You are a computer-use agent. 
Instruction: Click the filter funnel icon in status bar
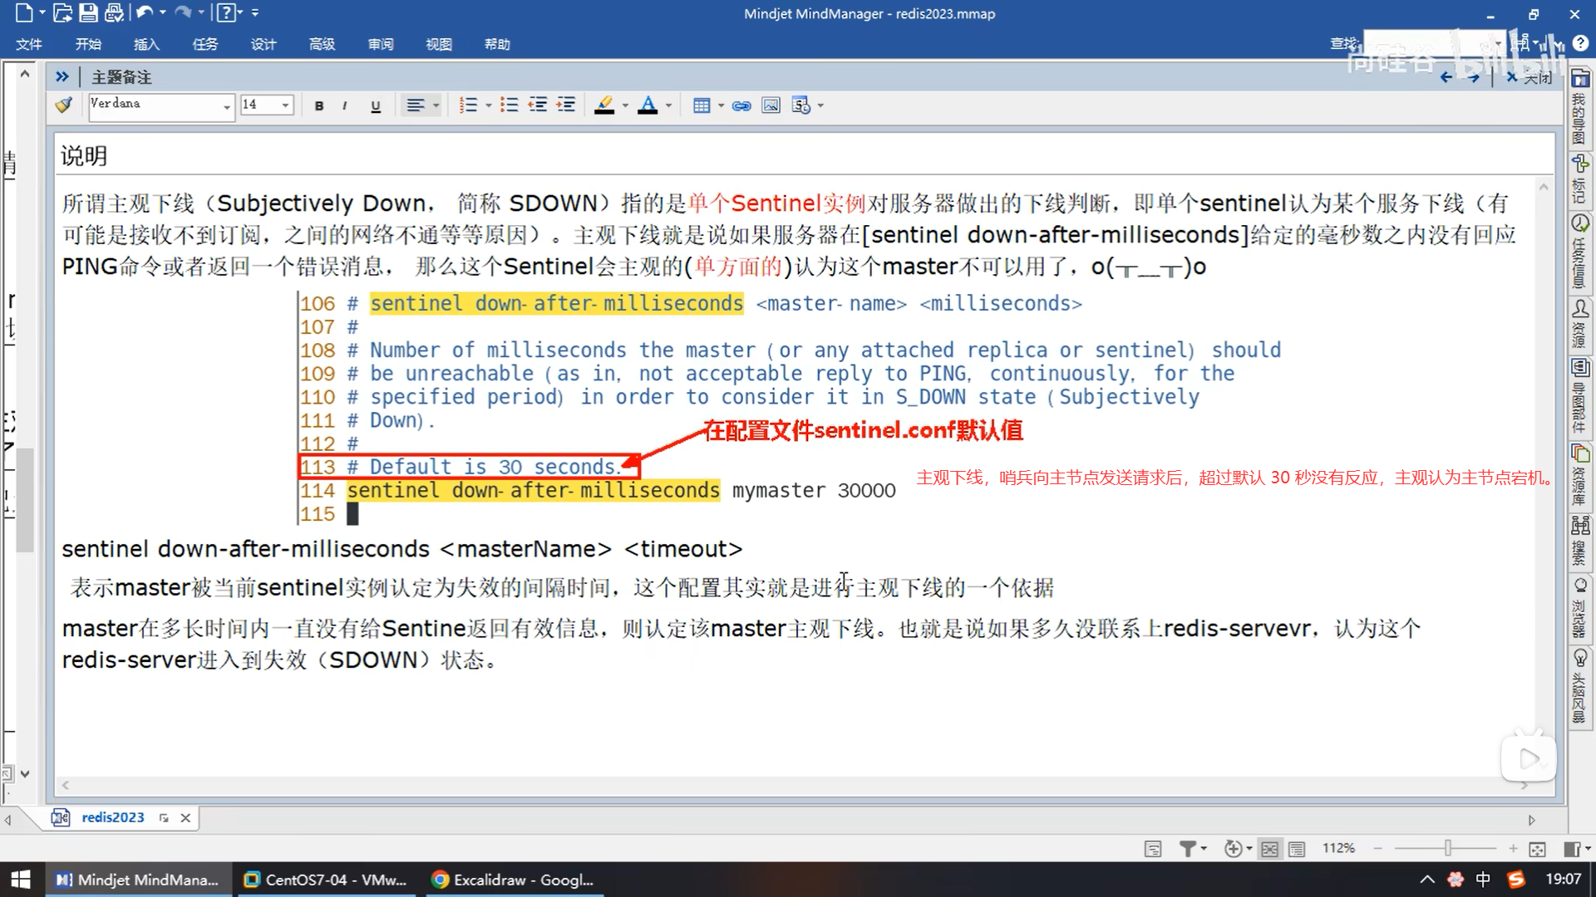tap(1187, 848)
